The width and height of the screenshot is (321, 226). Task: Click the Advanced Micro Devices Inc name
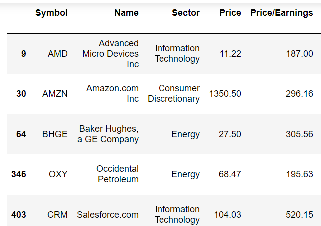tap(111, 54)
